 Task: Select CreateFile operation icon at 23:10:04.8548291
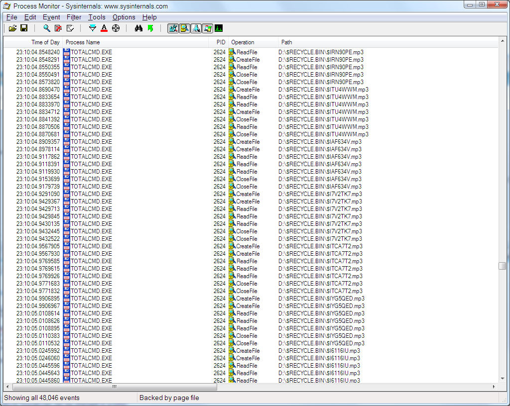coord(232,59)
